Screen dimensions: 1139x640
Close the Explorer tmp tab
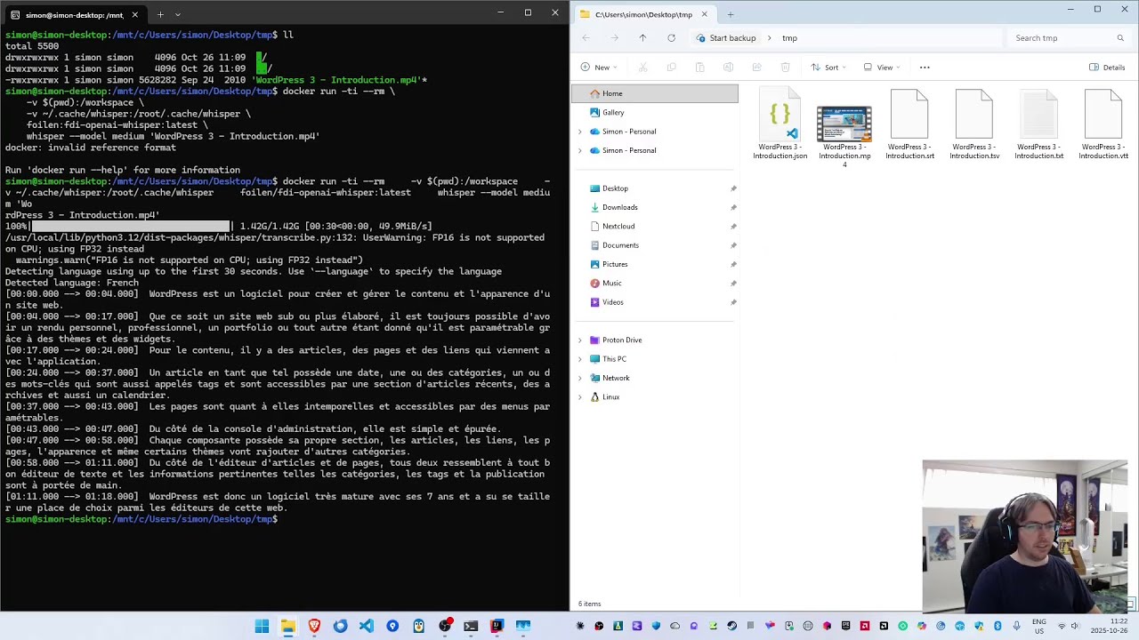[x=704, y=14]
